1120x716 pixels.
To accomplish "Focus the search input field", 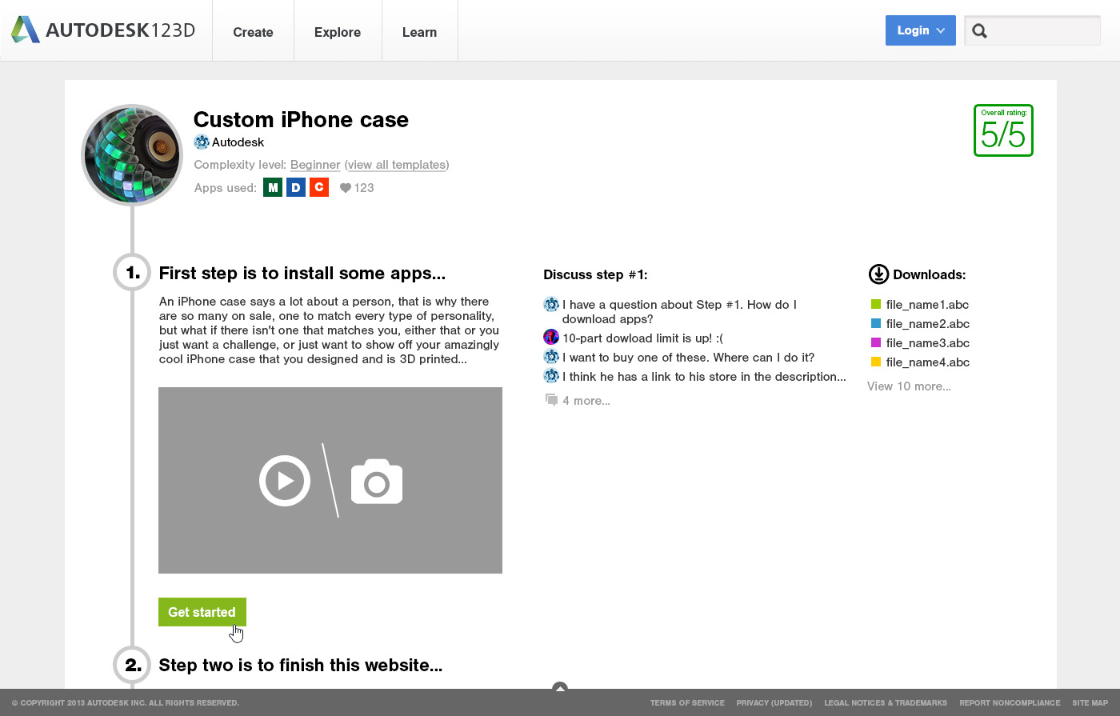I will click(x=1032, y=30).
